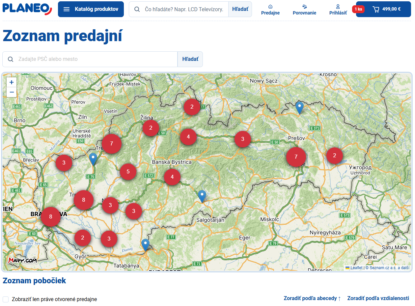
Task: Click the blue map pin near Salgótarján
Action: tap(202, 195)
